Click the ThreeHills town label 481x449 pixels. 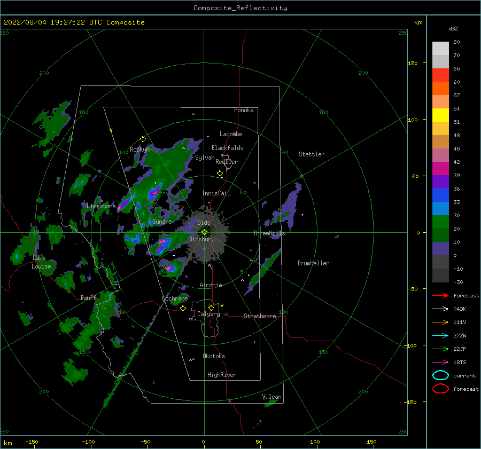(269, 233)
